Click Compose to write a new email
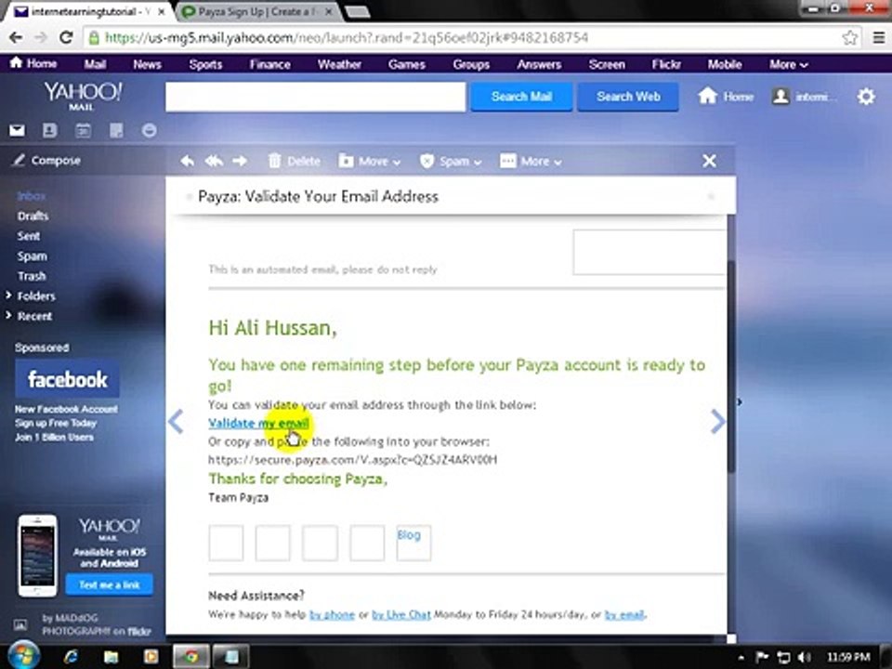Image resolution: width=892 pixels, height=669 pixels. (46, 161)
